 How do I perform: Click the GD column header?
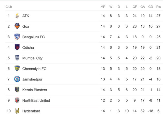point(151,7)
